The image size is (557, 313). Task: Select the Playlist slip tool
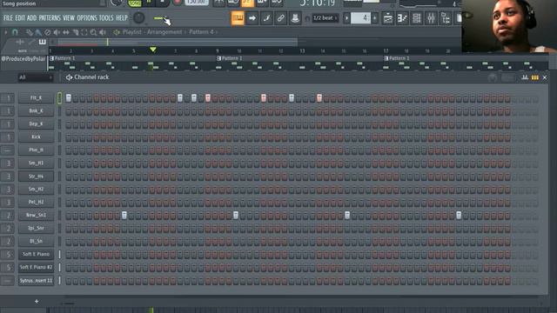pos(66,32)
